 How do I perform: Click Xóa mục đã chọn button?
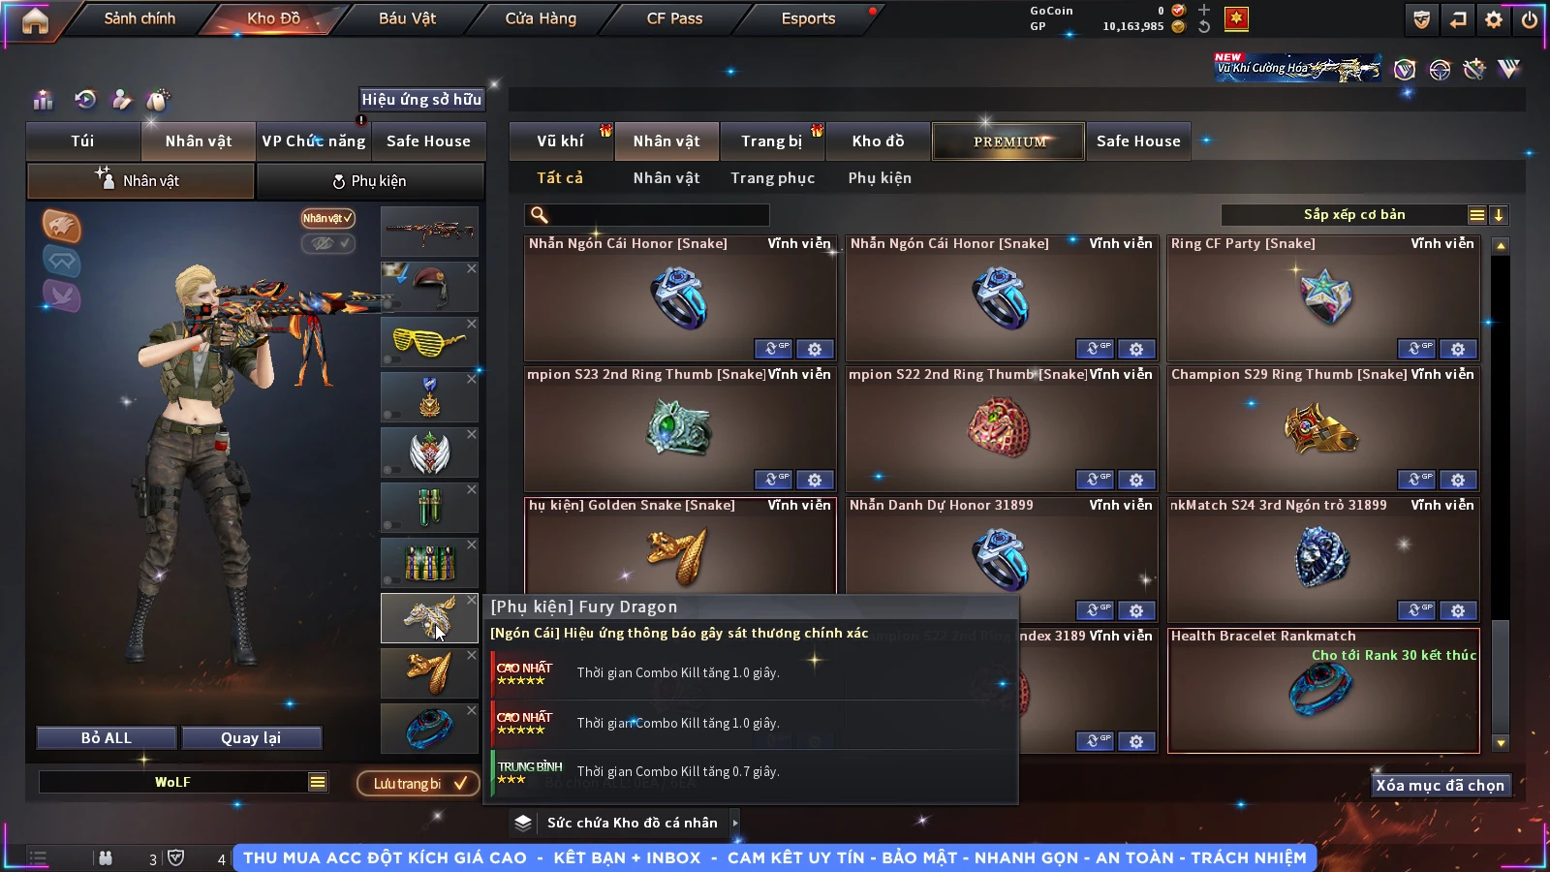click(1441, 785)
